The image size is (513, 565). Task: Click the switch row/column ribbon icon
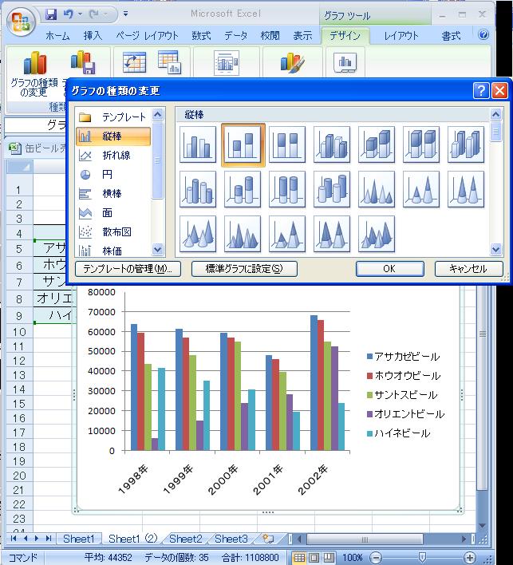click(x=134, y=62)
